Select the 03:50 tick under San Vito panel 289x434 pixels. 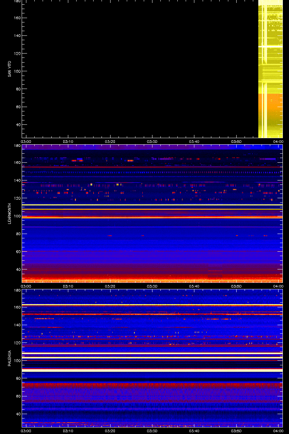(x=236, y=141)
